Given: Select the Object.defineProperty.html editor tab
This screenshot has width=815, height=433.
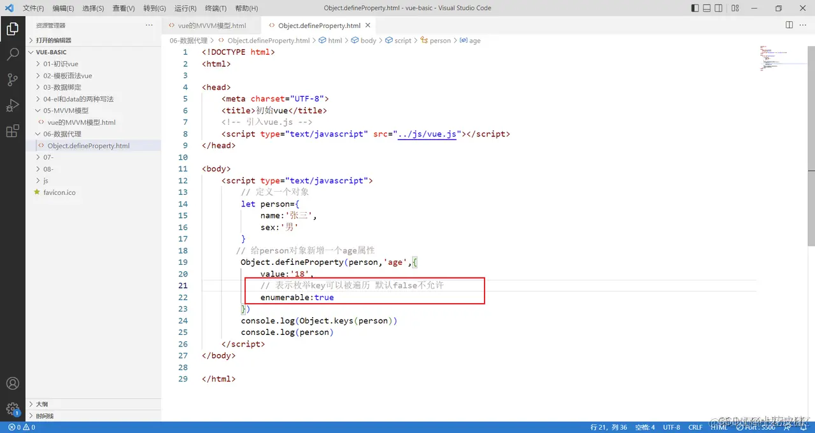Looking at the screenshot, I should (320, 25).
